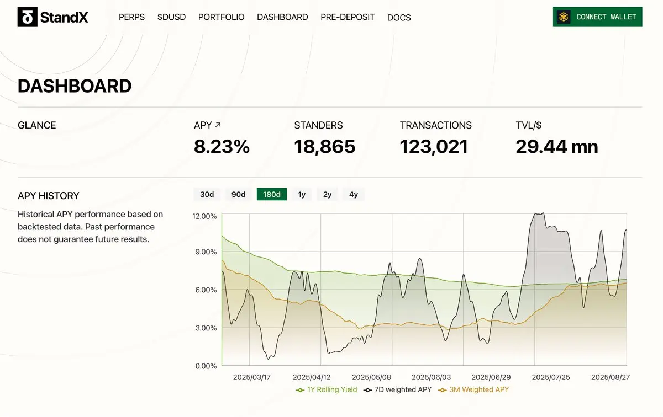Select the 180d time range
The height and width of the screenshot is (417, 663).
[272, 194]
